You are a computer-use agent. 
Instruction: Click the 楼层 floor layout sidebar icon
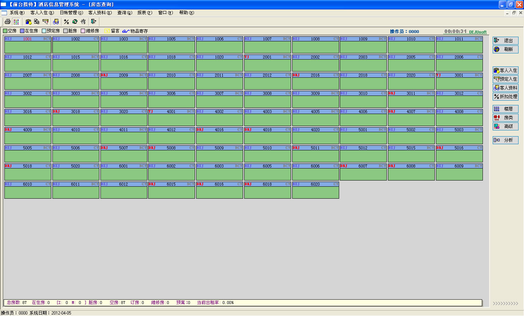coord(505,109)
